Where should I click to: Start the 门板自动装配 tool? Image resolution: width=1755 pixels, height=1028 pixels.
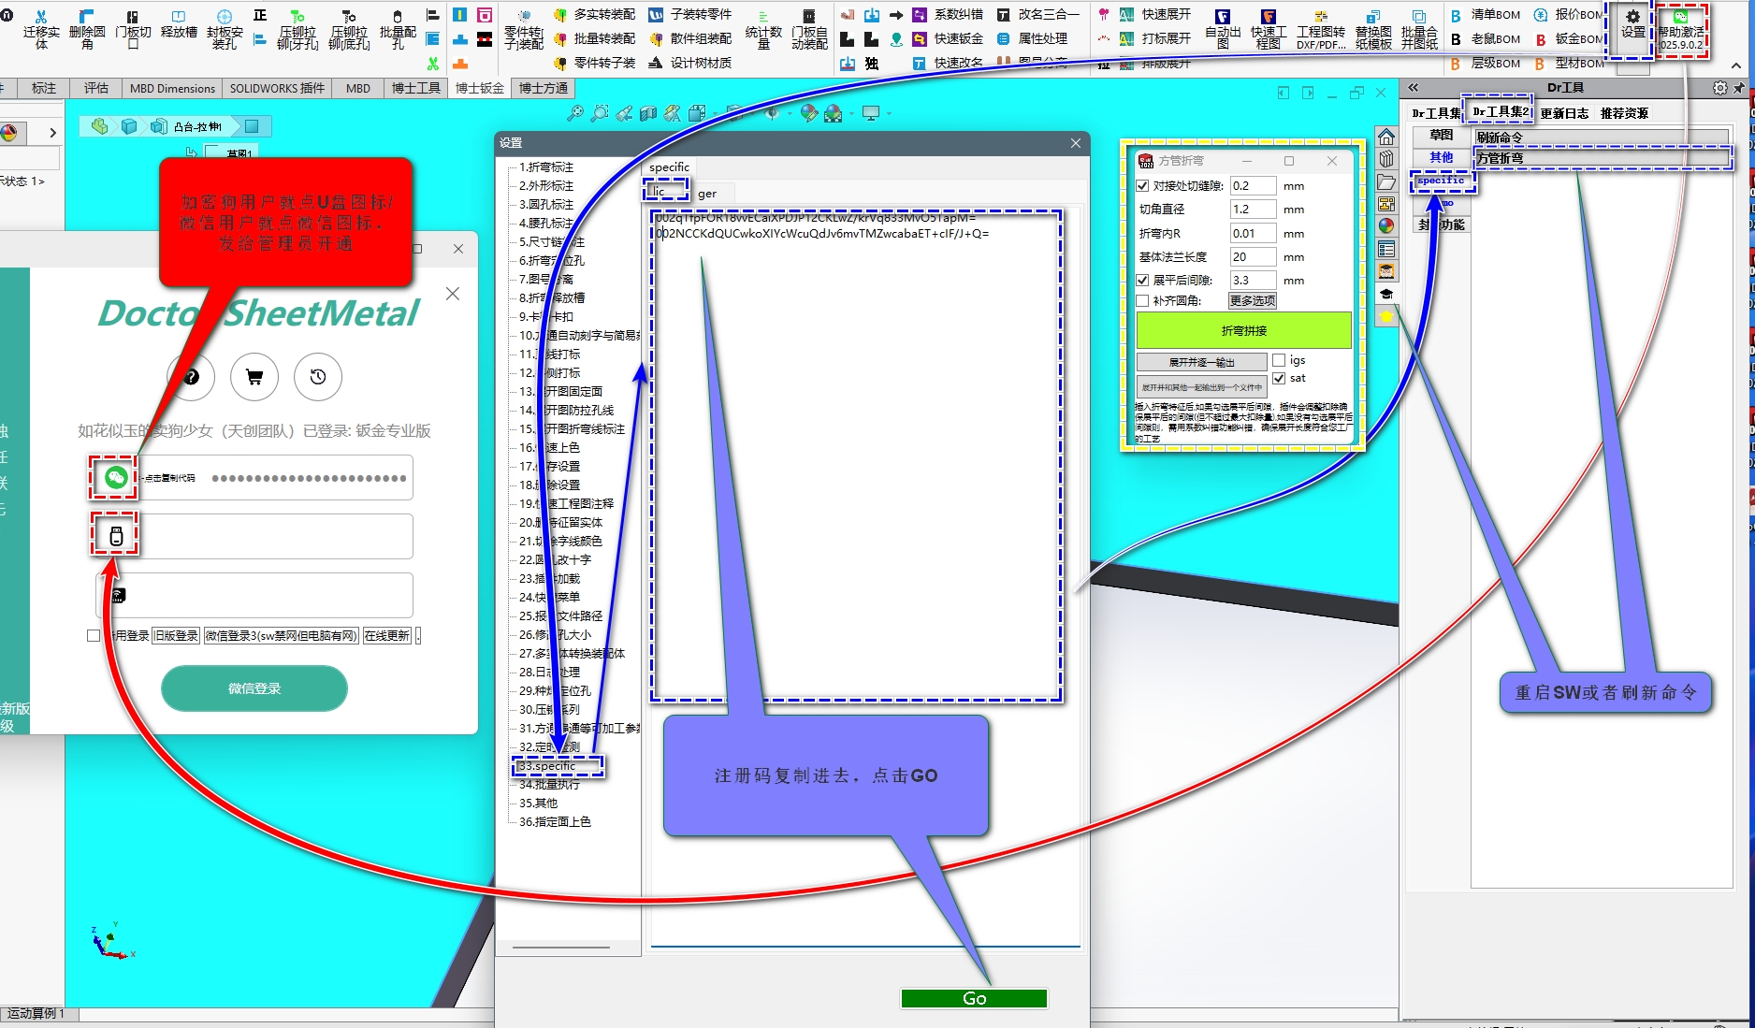click(809, 29)
